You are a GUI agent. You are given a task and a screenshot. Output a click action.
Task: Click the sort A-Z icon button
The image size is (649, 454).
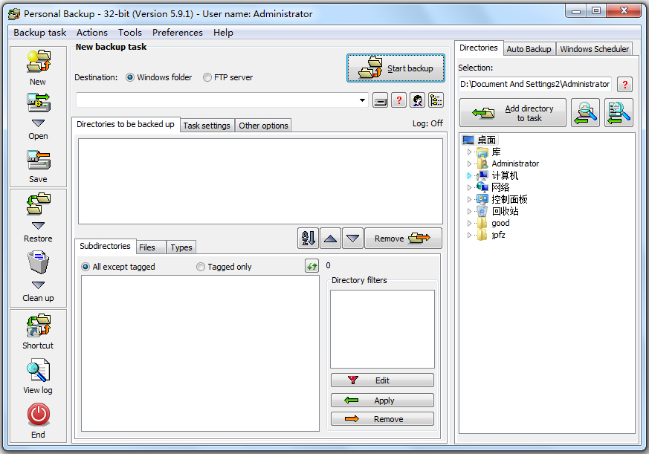(308, 239)
